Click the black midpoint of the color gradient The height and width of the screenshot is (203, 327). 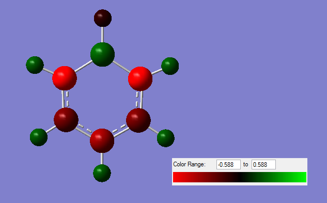click(240, 177)
